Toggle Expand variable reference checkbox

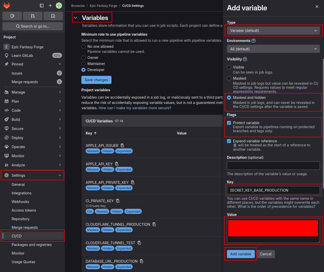coord(229,141)
